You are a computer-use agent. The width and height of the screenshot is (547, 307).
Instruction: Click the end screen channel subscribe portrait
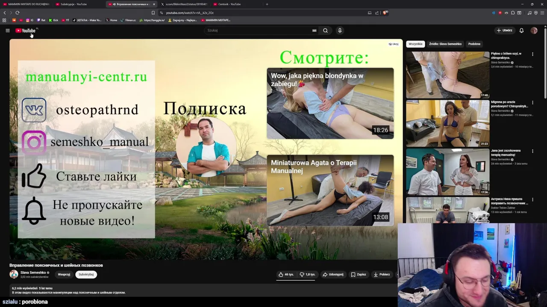point(206,147)
